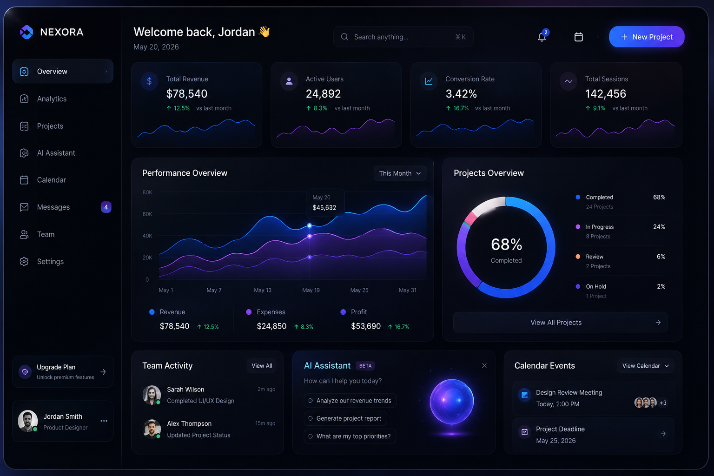The width and height of the screenshot is (714, 476).
Task: Select the AI Assistant sidebar icon
Action: (24, 153)
